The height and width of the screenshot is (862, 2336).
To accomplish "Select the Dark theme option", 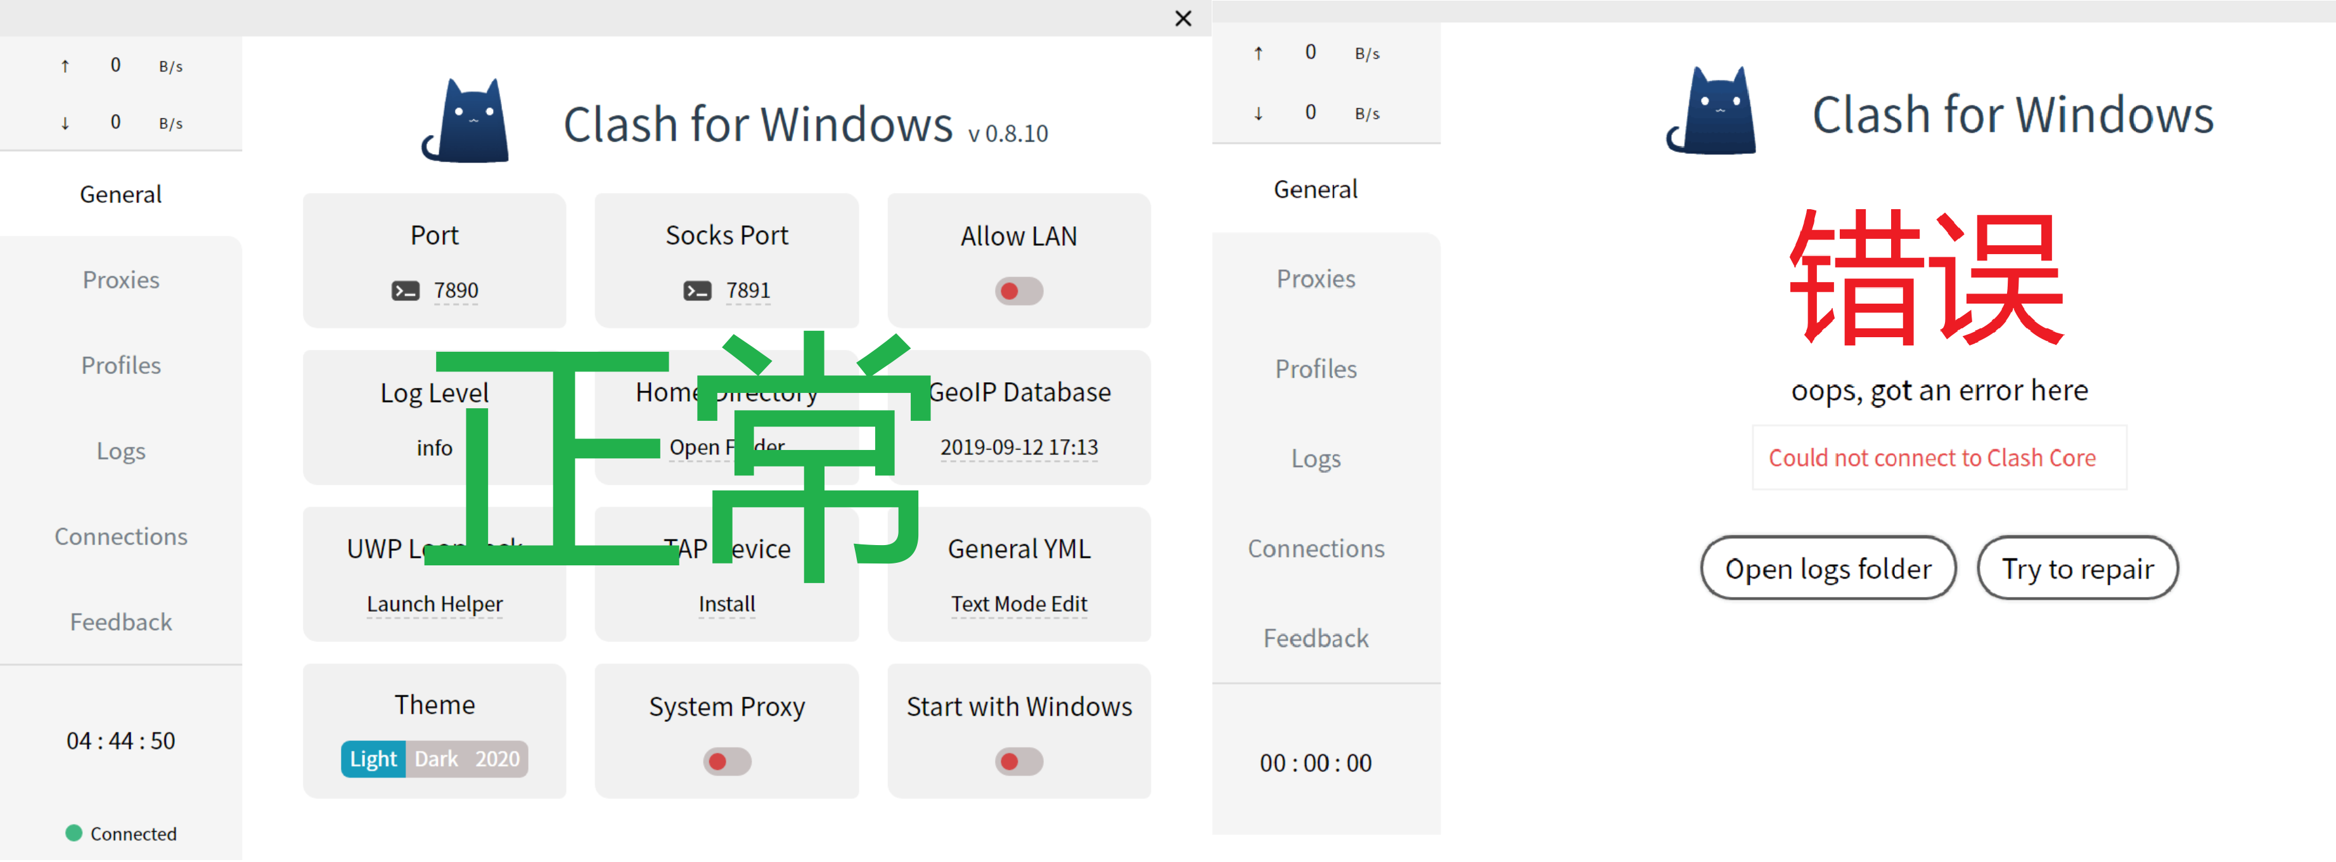I will tap(436, 759).
